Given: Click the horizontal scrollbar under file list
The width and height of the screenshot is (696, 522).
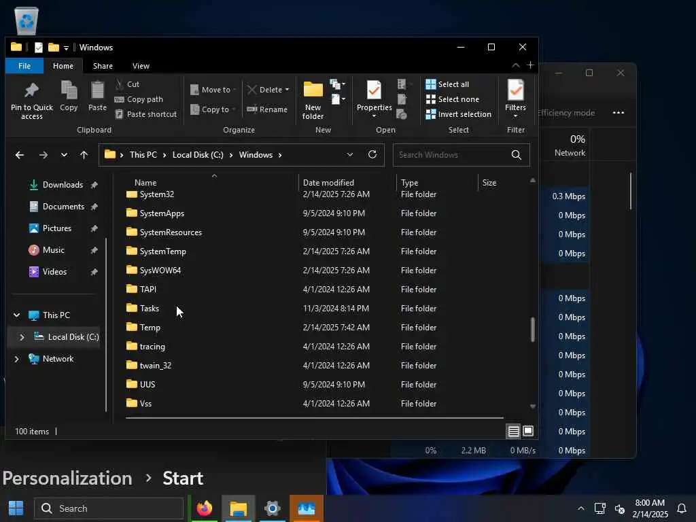Looking at the screenshot, I should click(x=314, y=418).
